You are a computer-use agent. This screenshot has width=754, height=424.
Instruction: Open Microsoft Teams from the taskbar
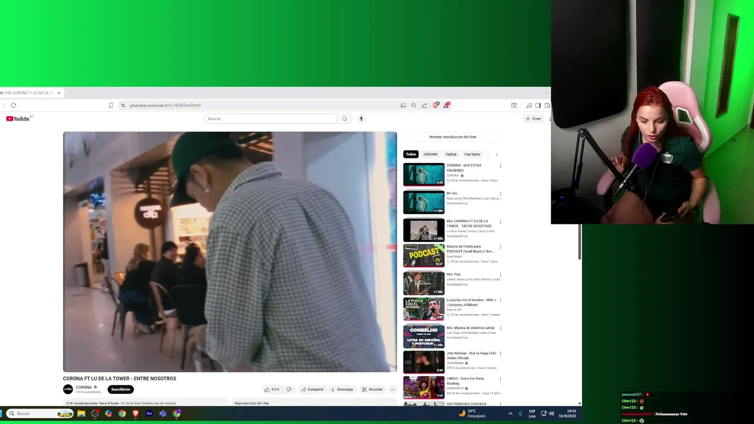pos(163,413)
